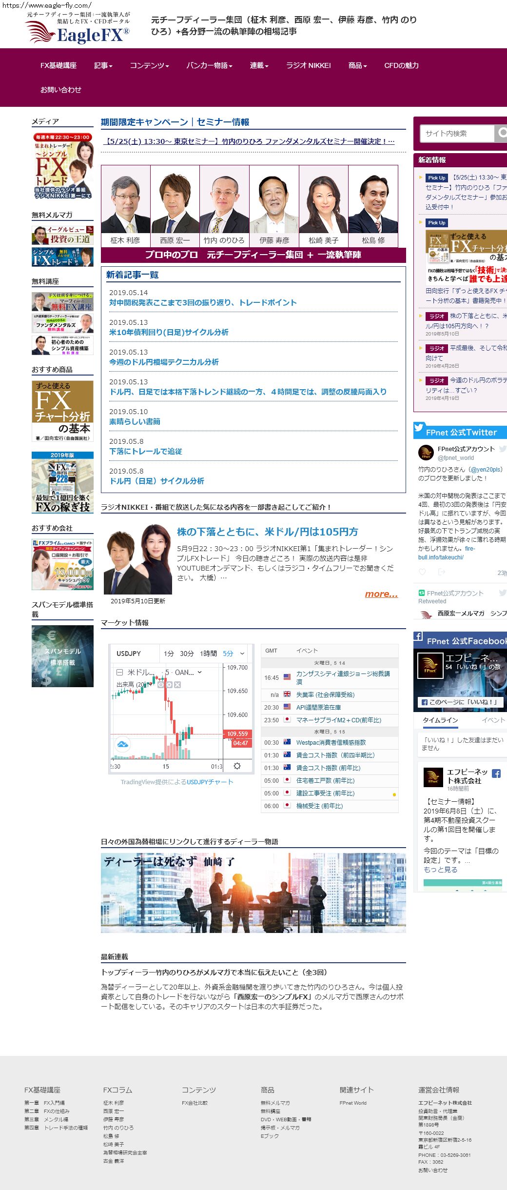Open CFDの魅力 in navigation bar
507x1190 pixels.
[x=401, y=65]
